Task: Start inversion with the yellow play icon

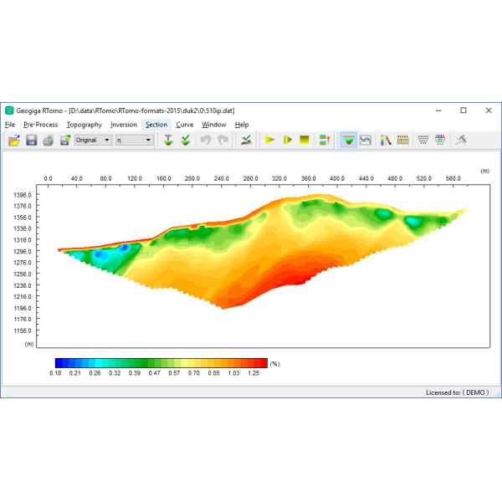Action: click(269, 140)
